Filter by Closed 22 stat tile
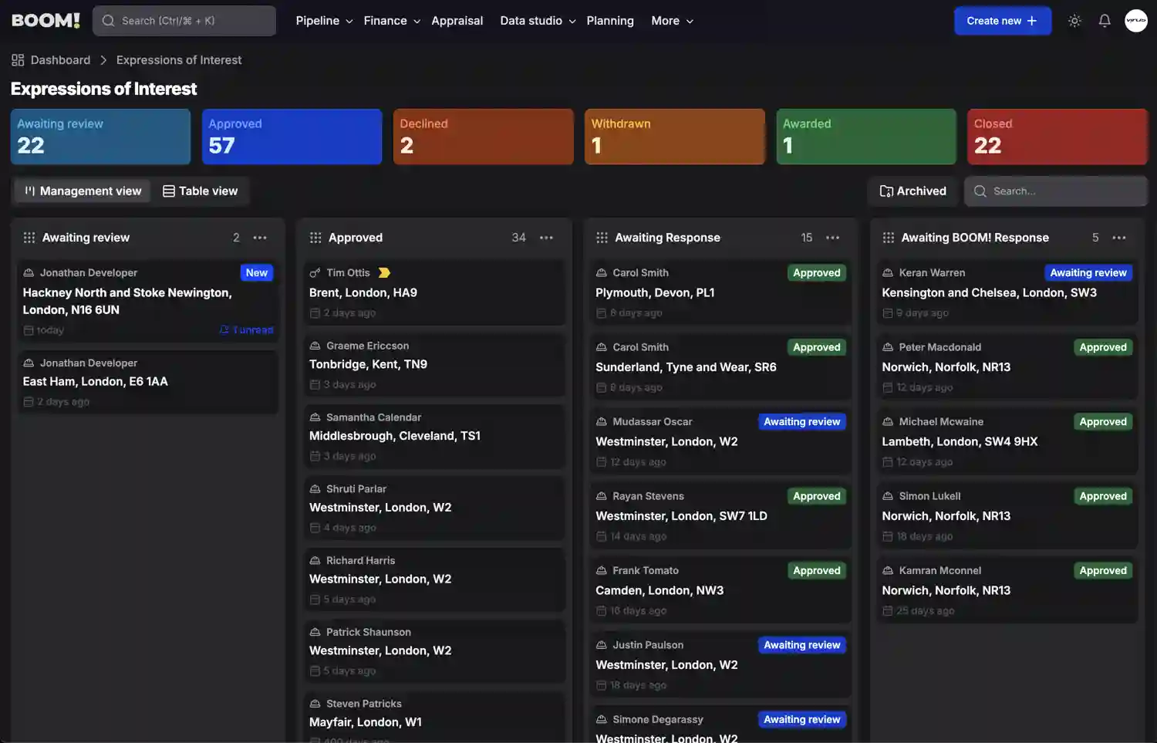The width and height of the screenshot is (1157, 743). tap(1057, 137)
